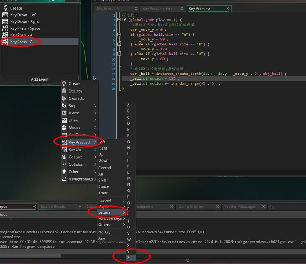Click the lightbulb icon beside Create event
The height and width of the screenshot is (264, 306).
point(5,8)
